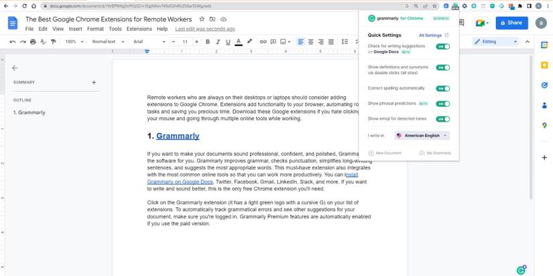Collapse the menus with up chevron
Viewport: 553px width, 276px height.
(x=528, y=42)
